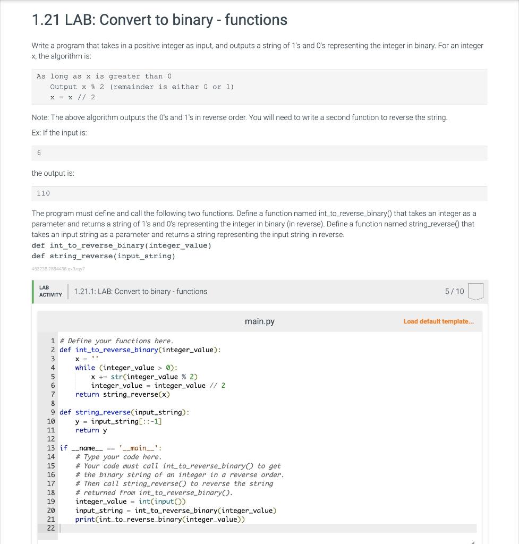Click the algorithm pseudocode box near page top
519x544 pixels.
pyautogui.click(x=259, y=87)
